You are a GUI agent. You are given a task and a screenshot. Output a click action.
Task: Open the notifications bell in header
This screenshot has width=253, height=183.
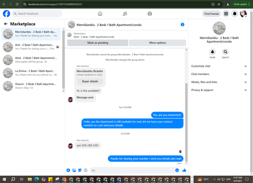pos(235,14)
